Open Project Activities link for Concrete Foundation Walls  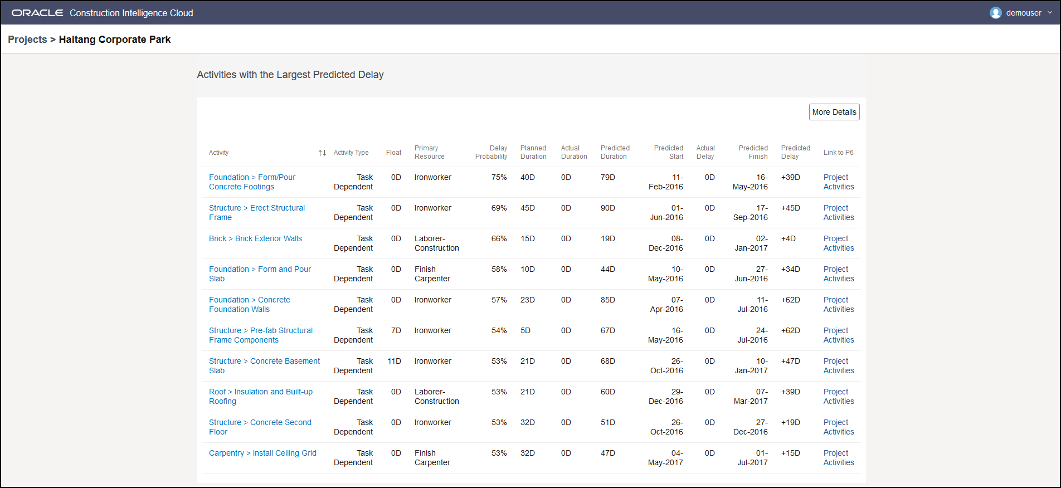click(x=839, y=305)
